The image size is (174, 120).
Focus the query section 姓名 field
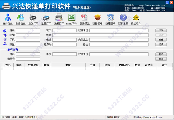[x=28, y=54]
